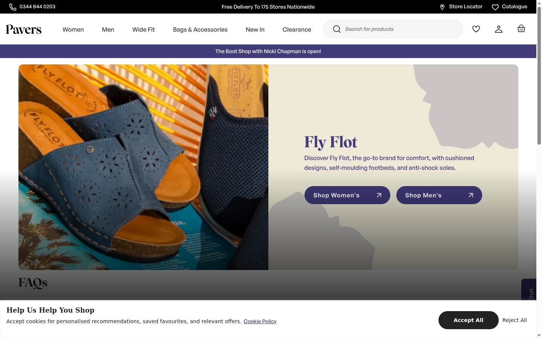Open the Catalogue link
542x339 pixels.
click(515, 7)
